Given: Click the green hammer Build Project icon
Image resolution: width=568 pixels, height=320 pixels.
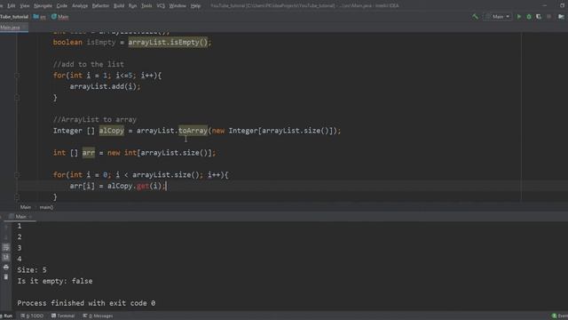Looking at the screenshot, I should click(475, 17).
